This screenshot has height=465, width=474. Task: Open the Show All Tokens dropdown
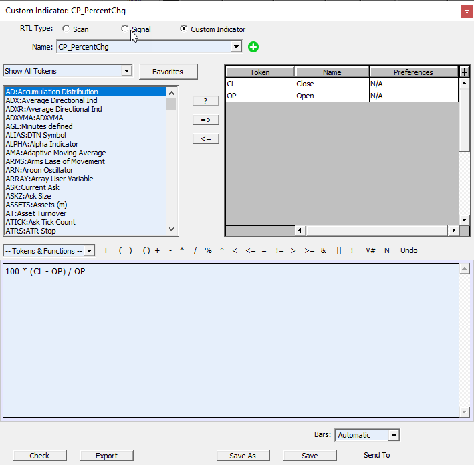click(x=126, y=71)
